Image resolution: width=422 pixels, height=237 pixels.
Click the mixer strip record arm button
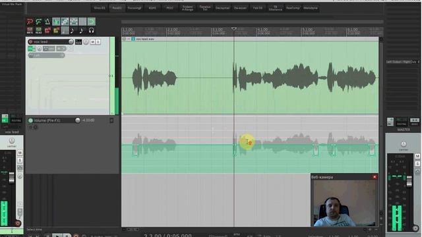tap(18, 223)
